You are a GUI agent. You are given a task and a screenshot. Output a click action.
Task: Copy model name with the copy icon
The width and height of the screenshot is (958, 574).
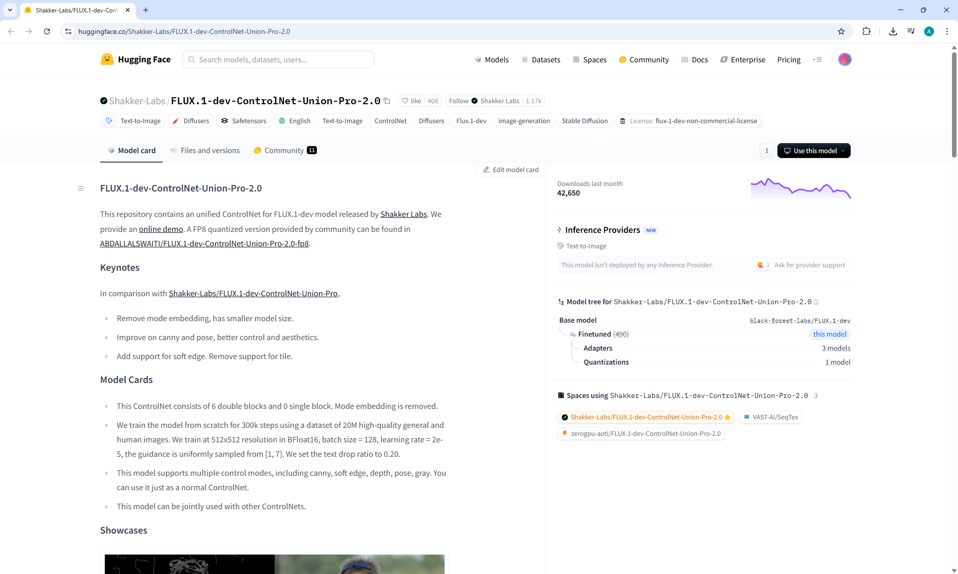point(387,101)
